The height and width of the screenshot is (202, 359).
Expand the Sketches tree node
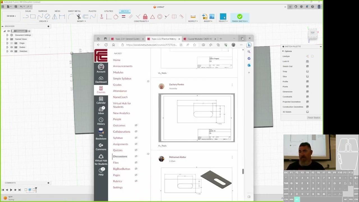coord(7,51)
